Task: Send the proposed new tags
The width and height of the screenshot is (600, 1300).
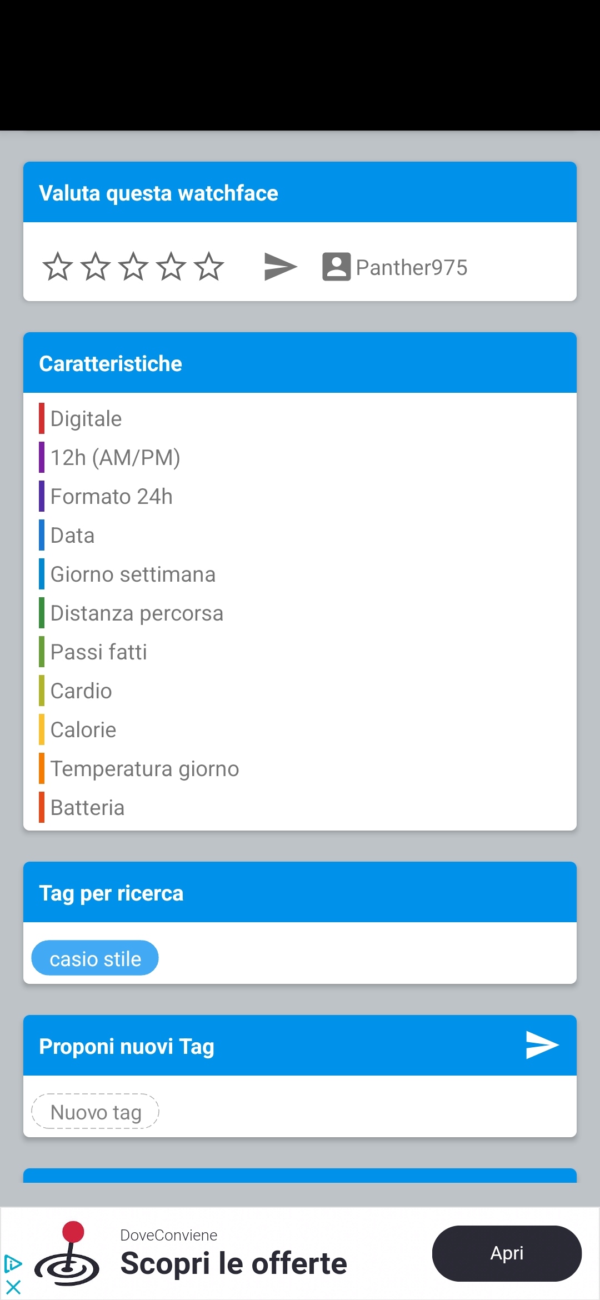Action: point(542,1045)
